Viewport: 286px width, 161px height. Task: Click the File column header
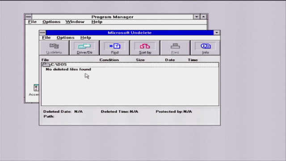coord(45,60)
